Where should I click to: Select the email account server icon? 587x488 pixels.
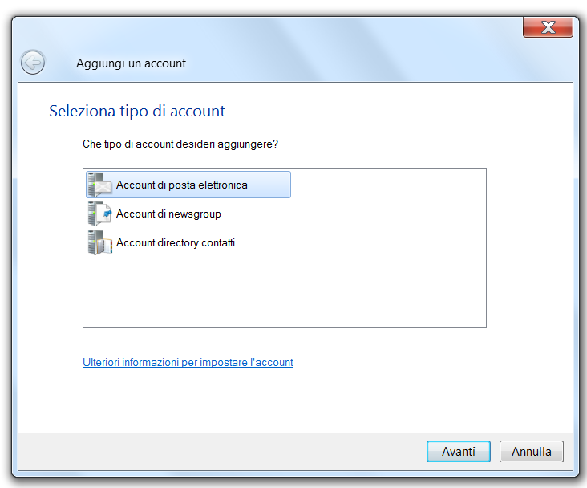99,185
